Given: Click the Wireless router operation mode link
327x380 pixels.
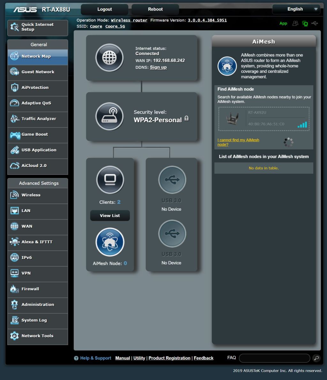Looking at the screenshot, I should [x=129, y=20].
